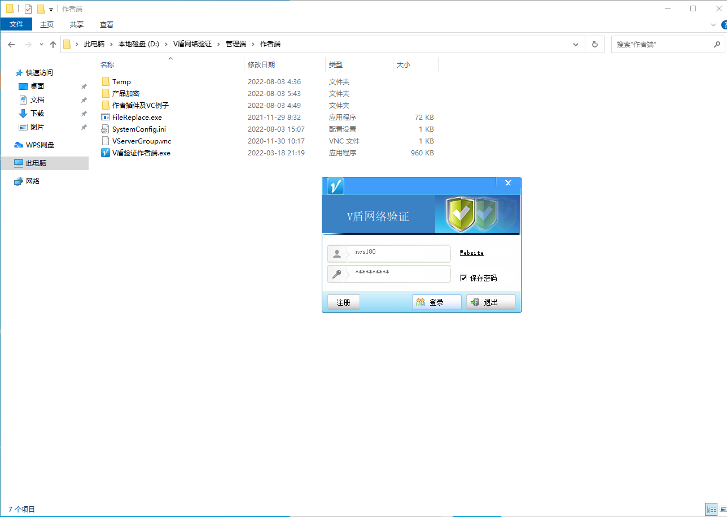Click date 2022-03-18 21:19 in file list
This screenshot has width=727, height=517.
[276, 153]
